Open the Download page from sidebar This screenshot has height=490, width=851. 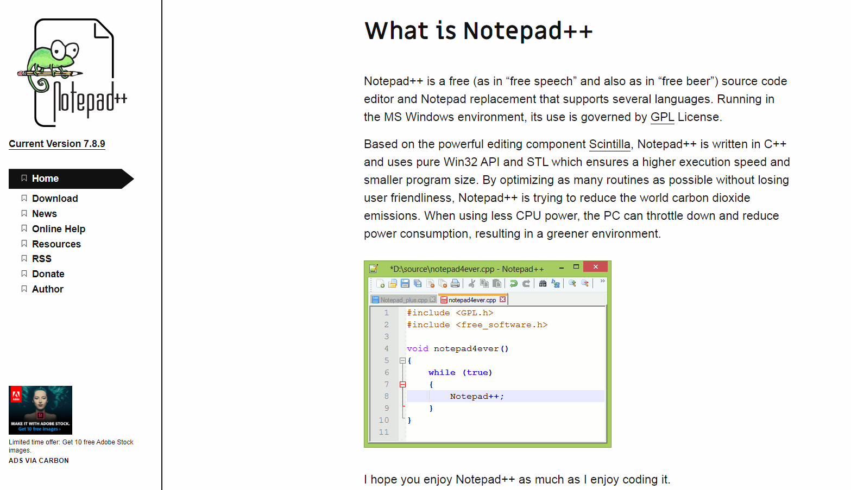tap(55, 199)
